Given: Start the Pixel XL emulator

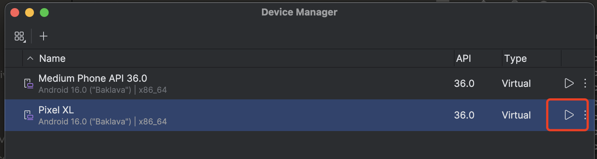Looking at the screenshot, I should [x=569, y=115].
